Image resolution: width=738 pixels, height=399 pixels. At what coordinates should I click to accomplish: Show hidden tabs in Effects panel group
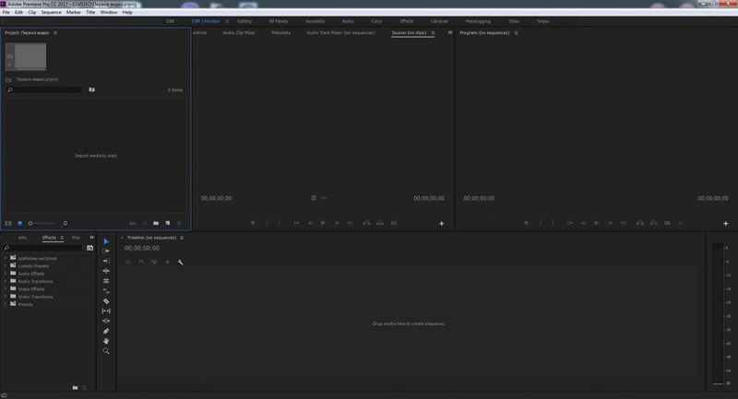coord(91,238)
